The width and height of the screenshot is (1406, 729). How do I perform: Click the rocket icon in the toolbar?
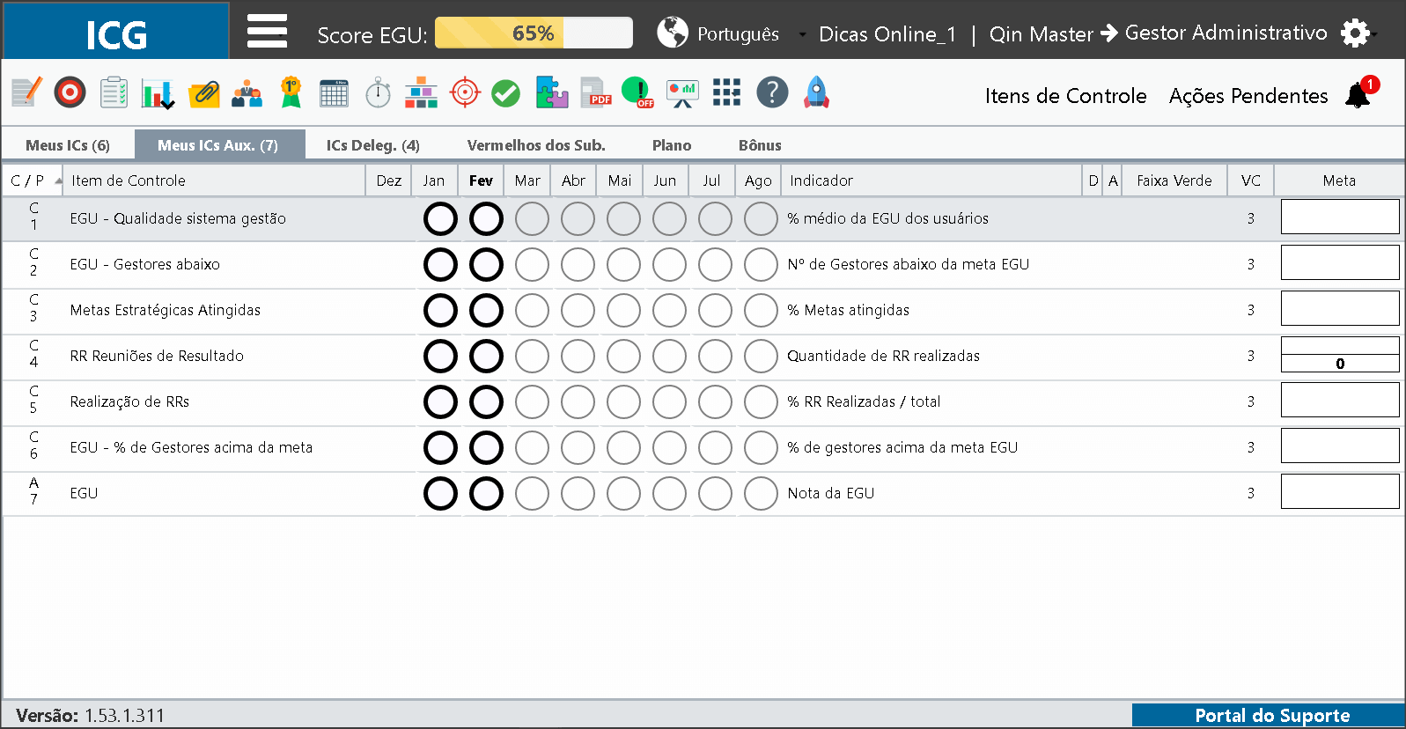[x=816, y=92]
